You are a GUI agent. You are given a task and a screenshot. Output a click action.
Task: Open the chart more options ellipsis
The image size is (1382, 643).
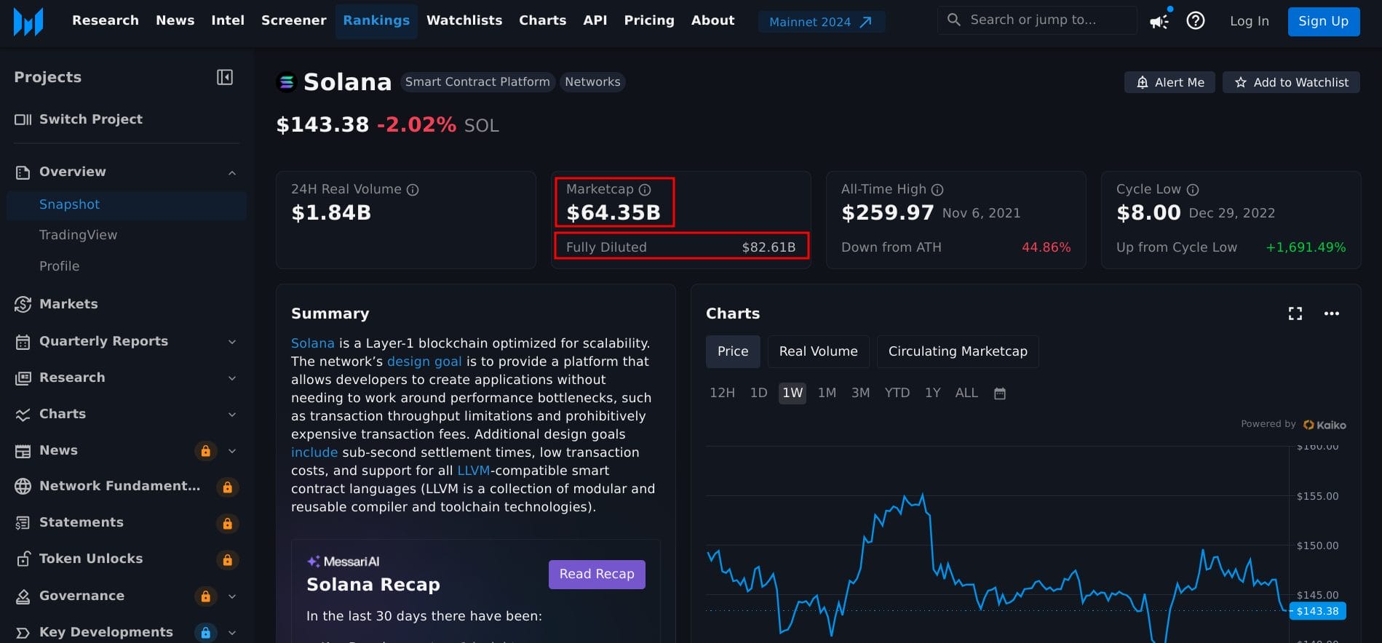(x=1332, y=313)
